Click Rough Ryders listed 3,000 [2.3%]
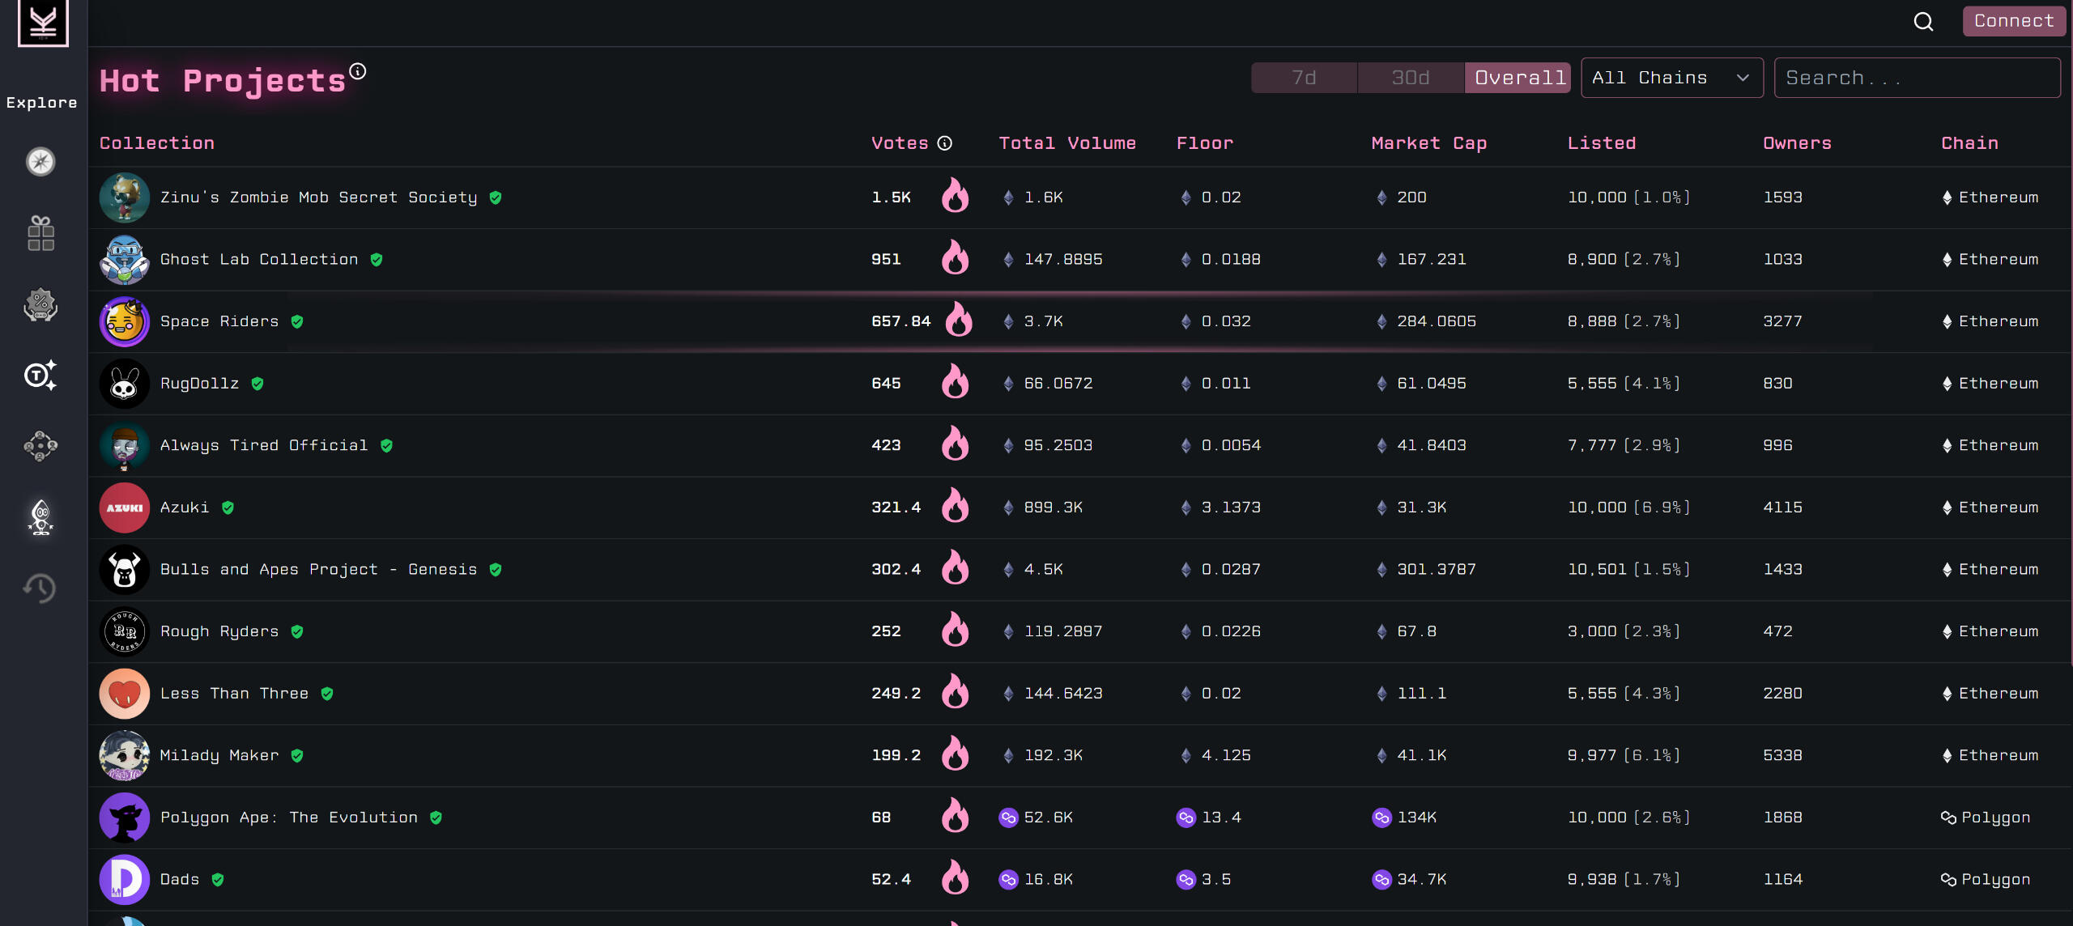Viewport: 2073px width, 926px height. coord(1624,631)
